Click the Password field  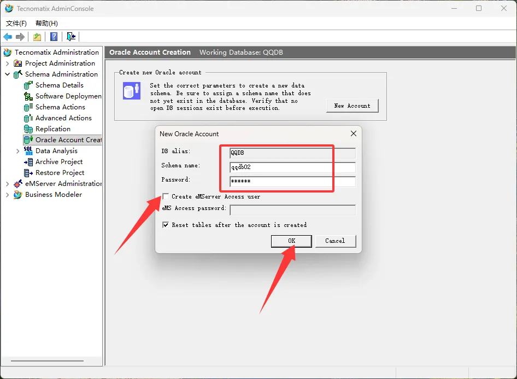pyautogui.click(x=293, y=181)
